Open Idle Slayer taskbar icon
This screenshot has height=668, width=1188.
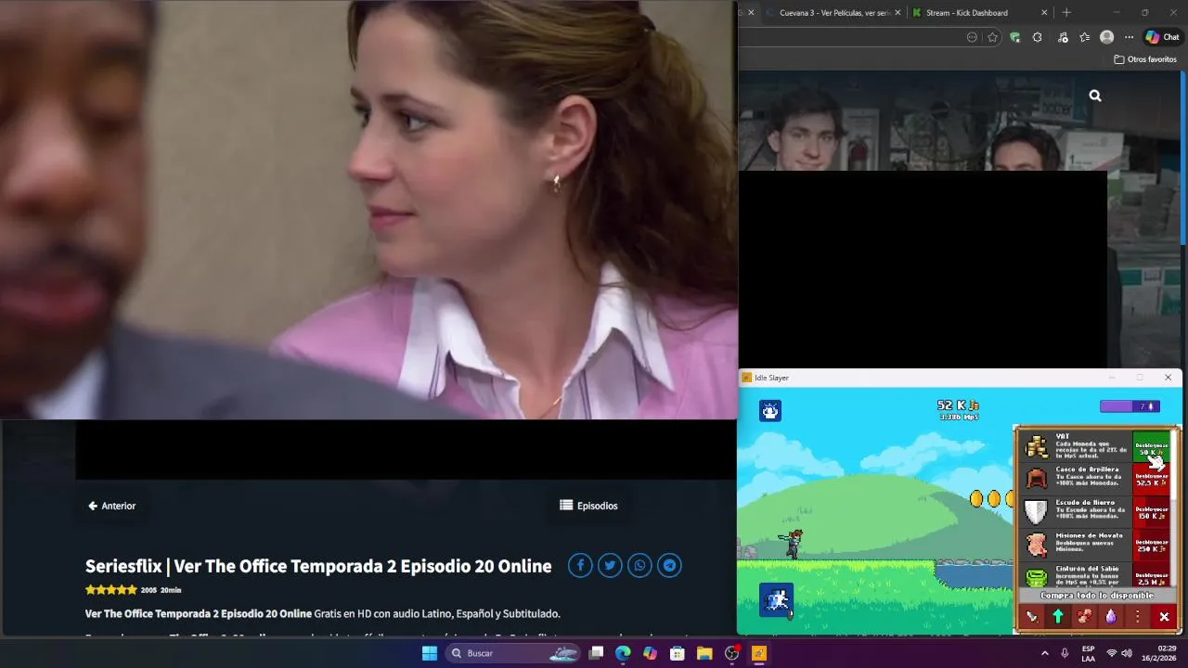758,653
